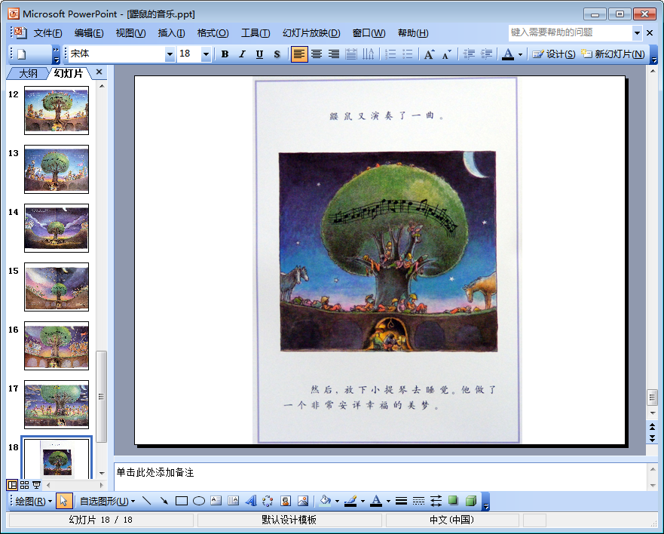
Task: Select the Line drawing tool
Action: coord(146,502)
